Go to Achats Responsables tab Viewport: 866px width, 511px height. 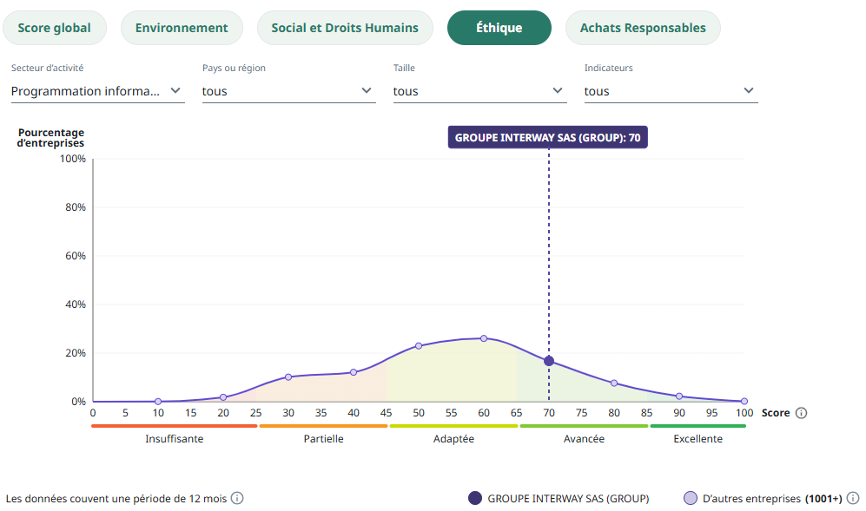pos(643,28)
